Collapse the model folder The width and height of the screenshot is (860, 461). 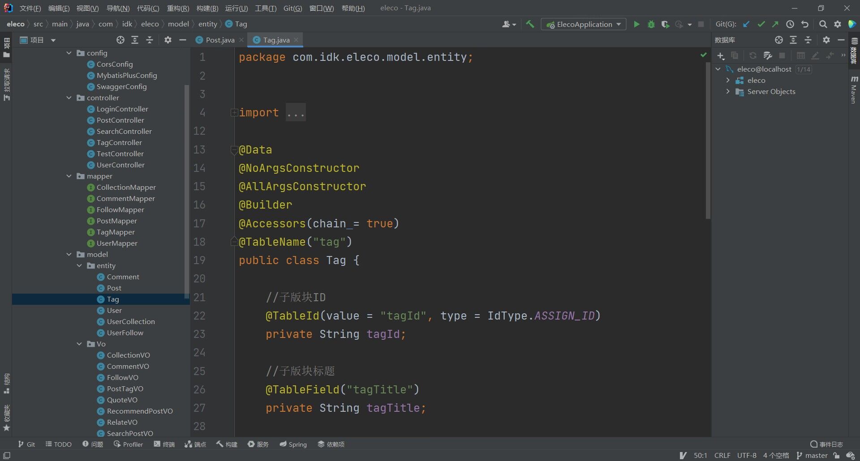(x=69, y=254)
